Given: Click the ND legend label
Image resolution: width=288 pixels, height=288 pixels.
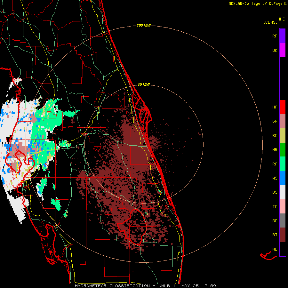Looking at the screenshot, I should (x=275, y=249).
